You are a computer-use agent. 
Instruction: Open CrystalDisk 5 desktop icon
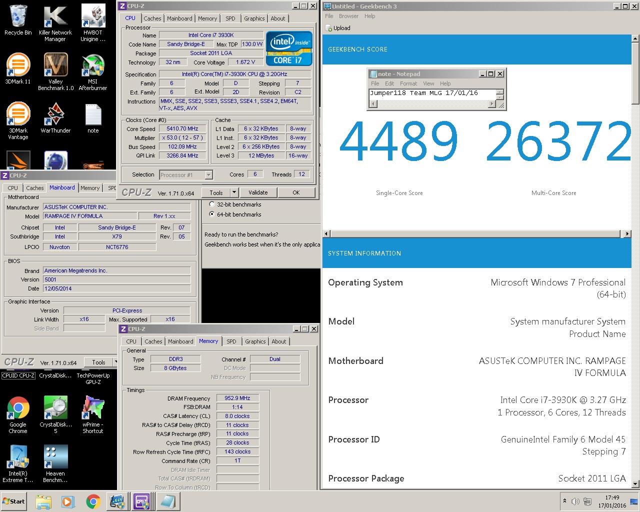tap(55, 415)
